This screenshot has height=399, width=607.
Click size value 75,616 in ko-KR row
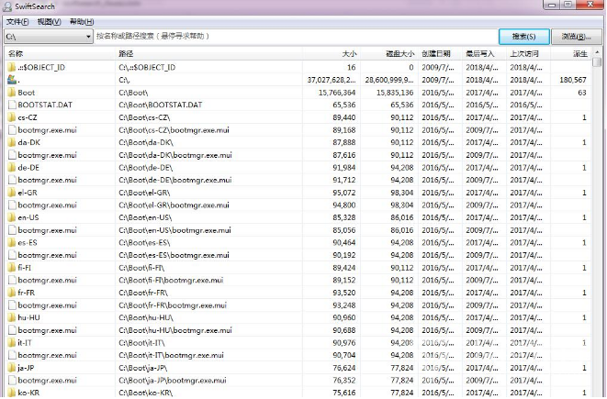tap(343, 393)
